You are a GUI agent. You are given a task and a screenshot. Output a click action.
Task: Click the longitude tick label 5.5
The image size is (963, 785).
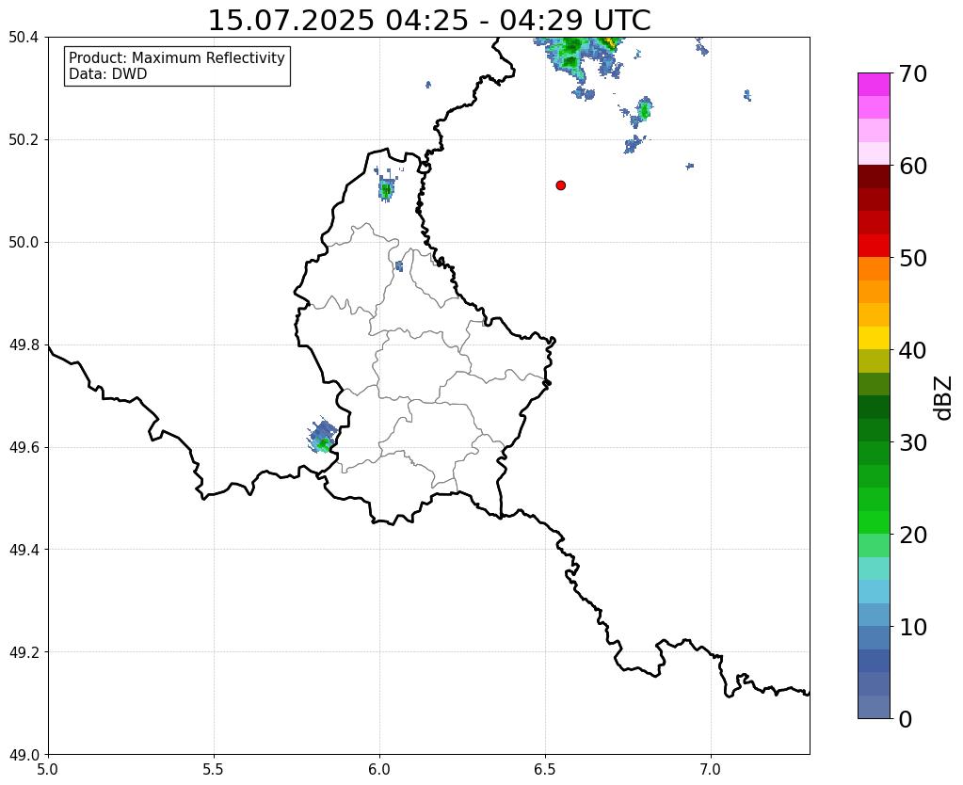214,769
